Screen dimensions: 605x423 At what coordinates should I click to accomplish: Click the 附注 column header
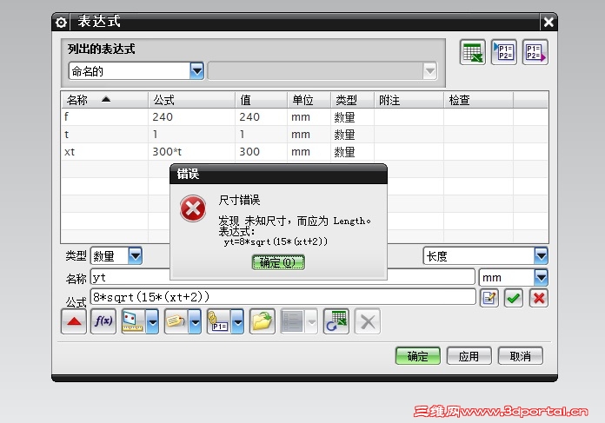click(x=409, y=100)
